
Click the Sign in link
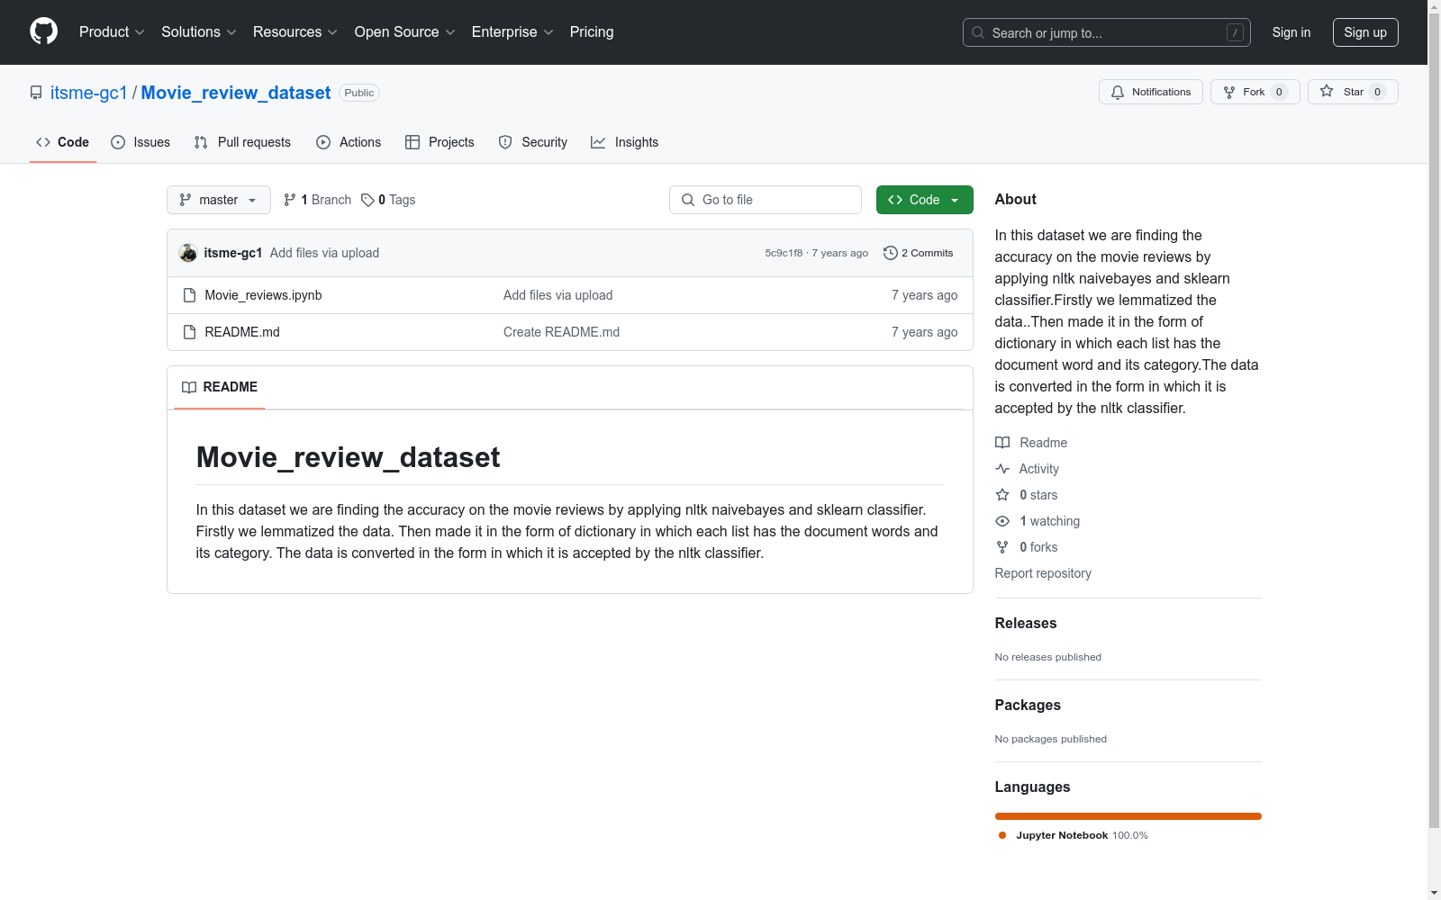click(x=1291, y=32)
